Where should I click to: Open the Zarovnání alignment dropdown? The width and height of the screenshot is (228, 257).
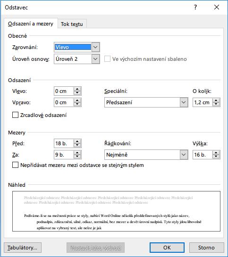pos(95,47)
